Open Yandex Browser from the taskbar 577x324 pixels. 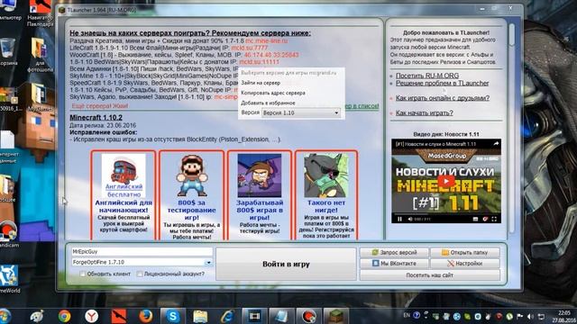pyautogui.click(x=91, y=316)
